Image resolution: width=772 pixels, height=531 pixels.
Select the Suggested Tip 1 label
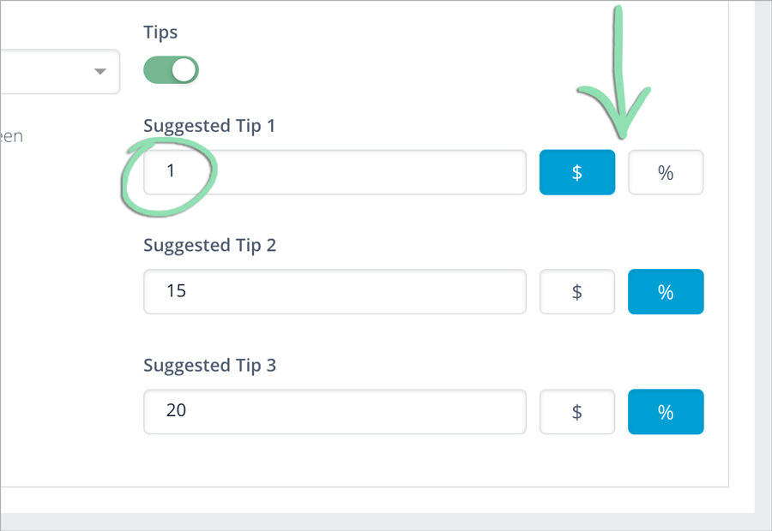(209, 125)
